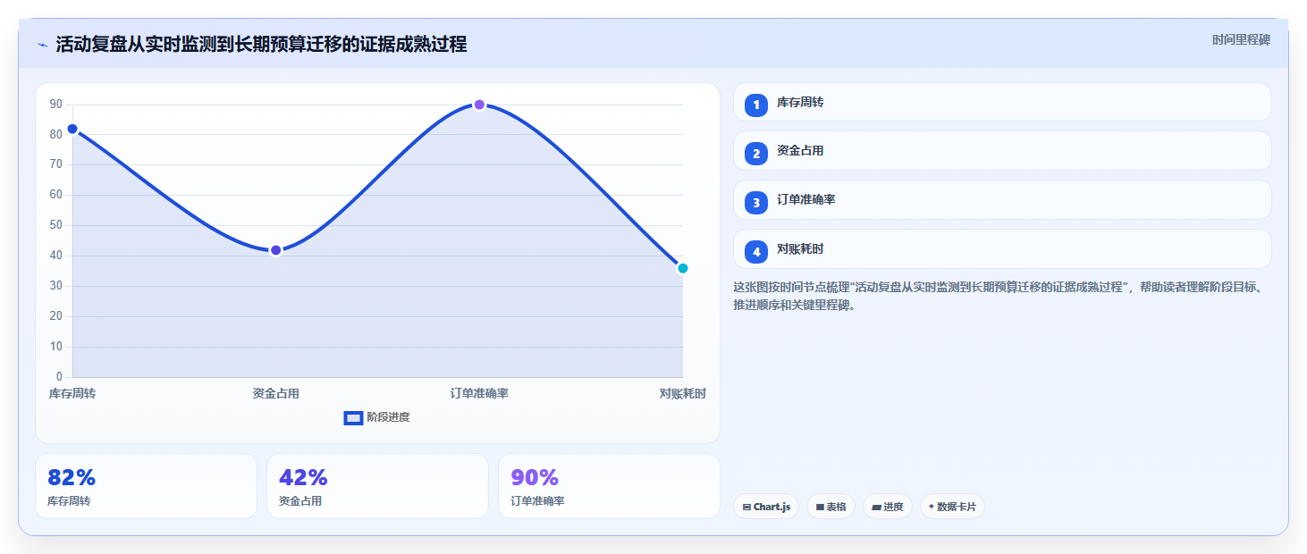Viewport: 1307px width, 554px height.
Task: Select the 资金占用 data point at 42
Action: pyautogui.click(x=276, y=250)
